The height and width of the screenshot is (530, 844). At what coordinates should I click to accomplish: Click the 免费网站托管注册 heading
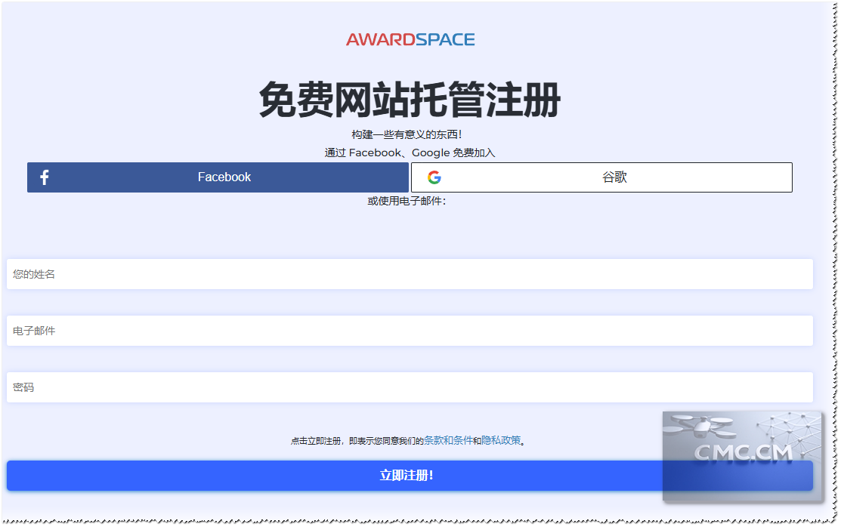point(410,100)
